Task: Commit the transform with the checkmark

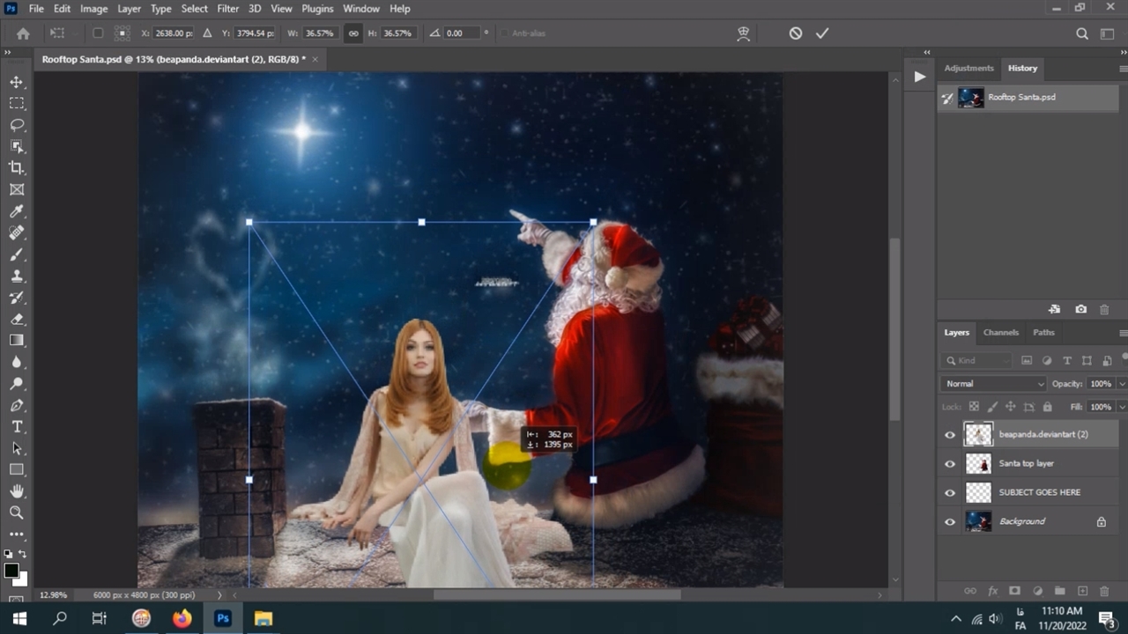Action: (822, 33)
